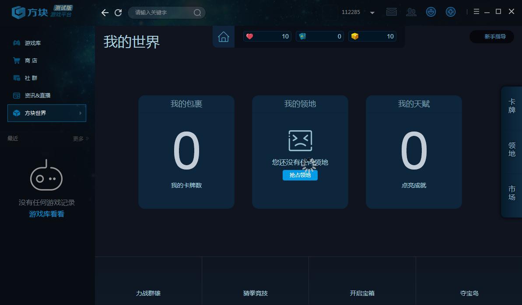Expand the 方块世界 submenu arrow
Image resolution: width=522 pixels, height=305 pixels.
[x=80, y=113]
